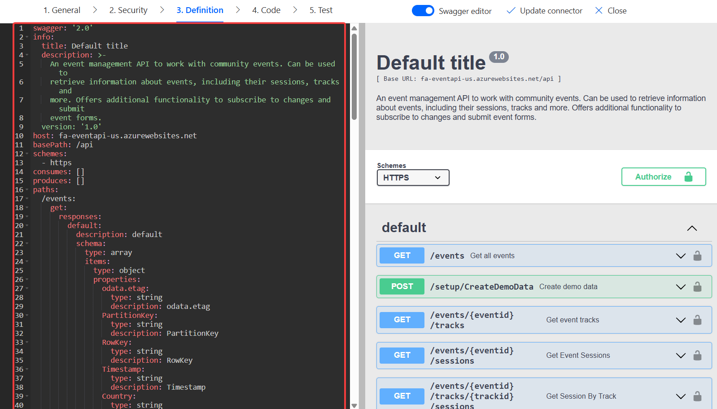
Task: Click GET badge for Get event tracks
Action: (402, 320)
